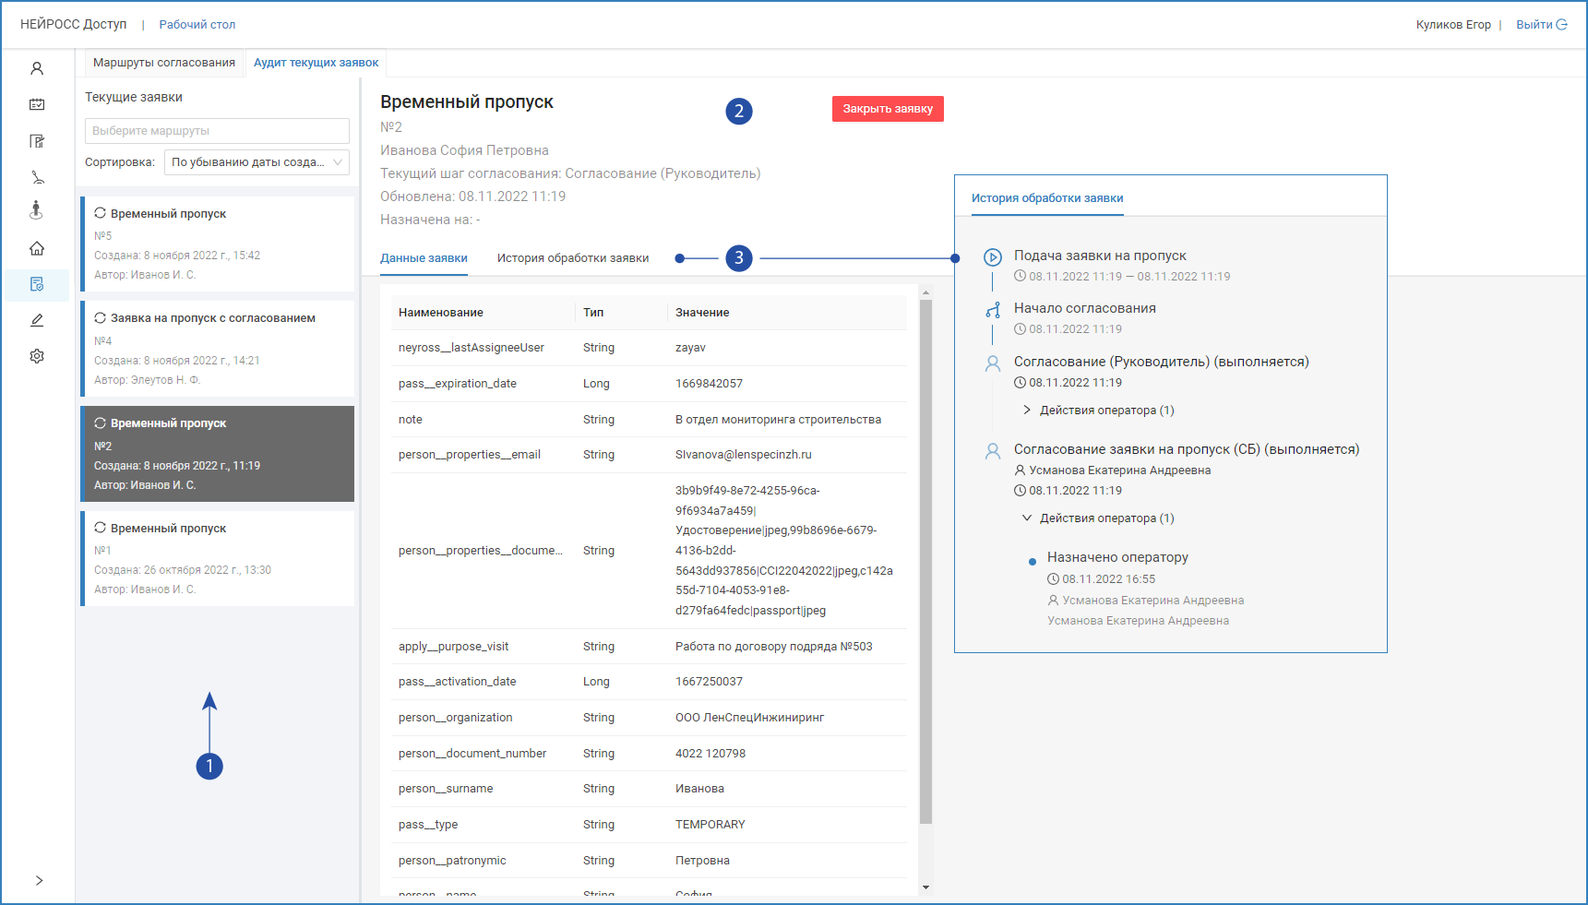Screen dimensions: 1588x905
Task: Click the barrier gate sidebar icon
Action: (x=37, y=177)
